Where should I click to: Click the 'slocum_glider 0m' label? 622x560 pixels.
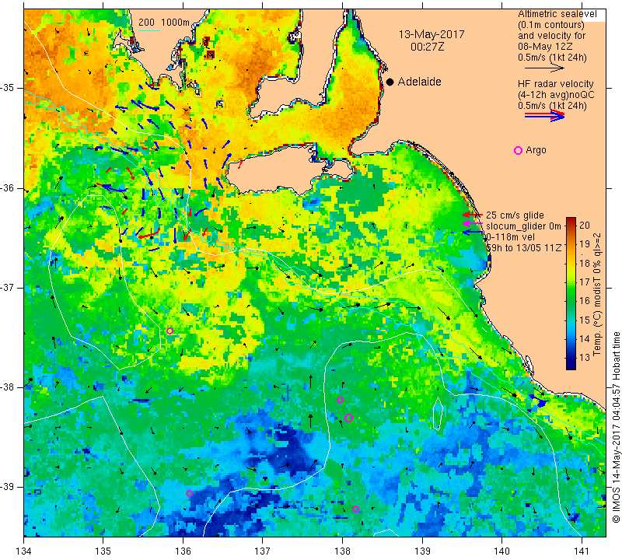(x=523, y=226)
